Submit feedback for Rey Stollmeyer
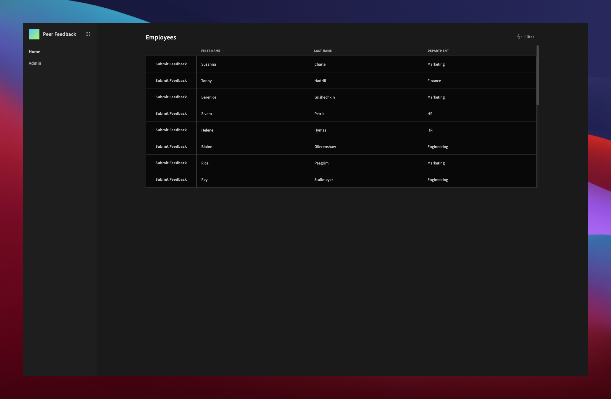Image resolution: width=611 pixels, height=399 pixels. (171, 179)
